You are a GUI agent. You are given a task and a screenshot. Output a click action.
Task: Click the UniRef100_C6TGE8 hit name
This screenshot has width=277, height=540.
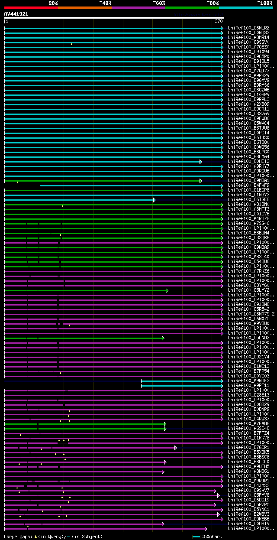point(248,200)
